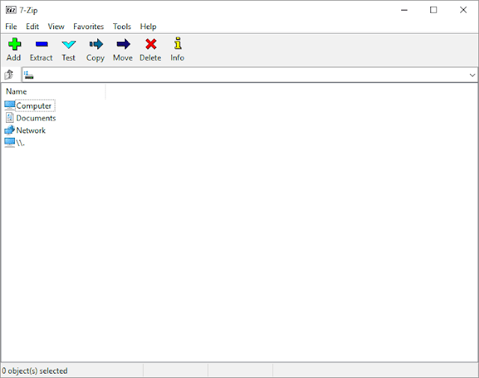Click the blue Extract toolbar icon

pyautogui.click(x=42, y=44)
